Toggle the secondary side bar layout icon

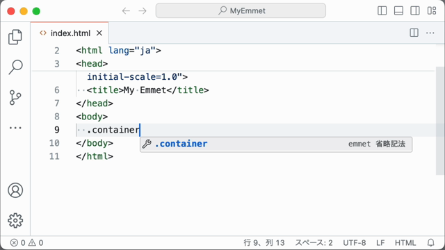coord(415,11)
